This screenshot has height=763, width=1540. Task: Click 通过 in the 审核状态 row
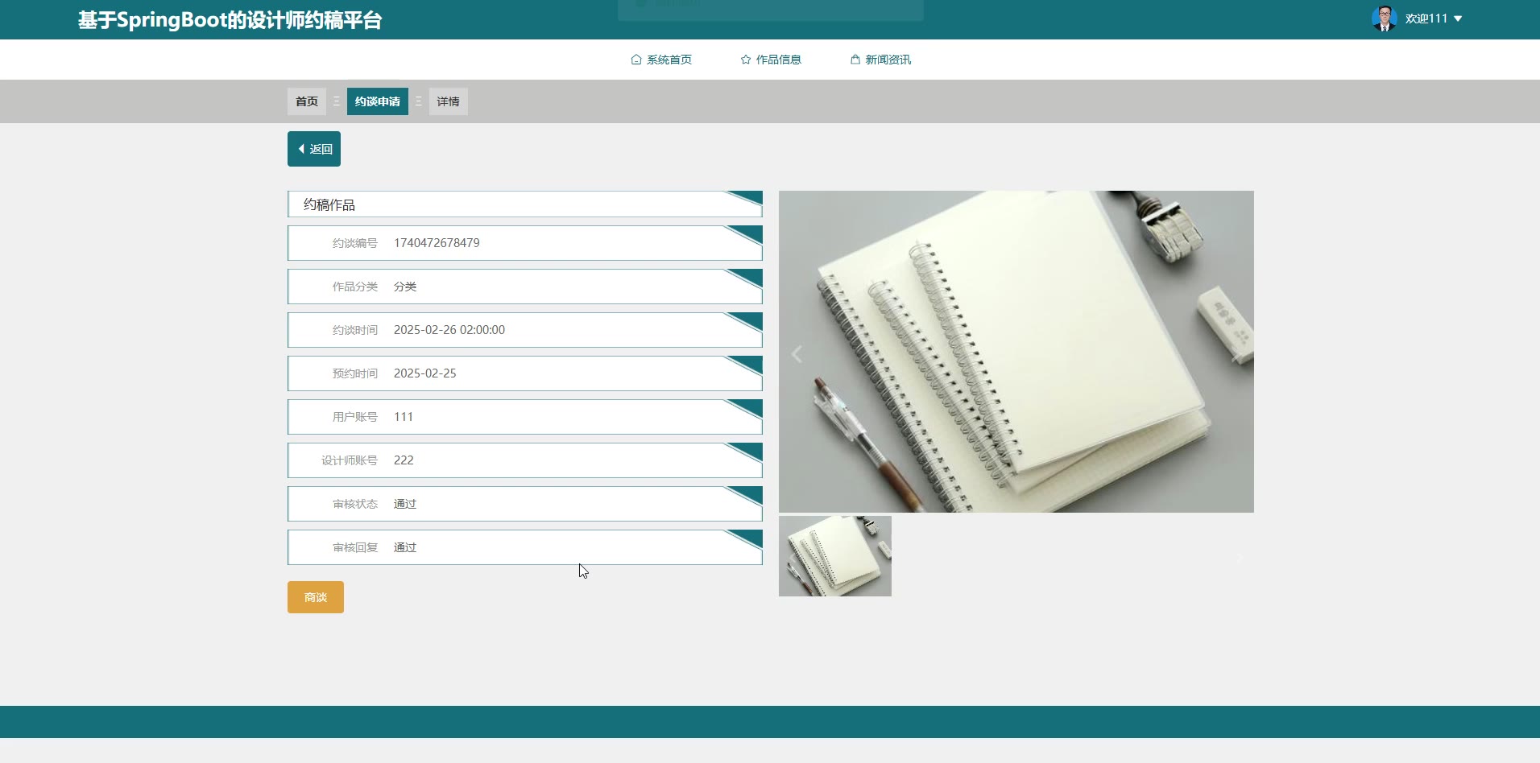405,504
